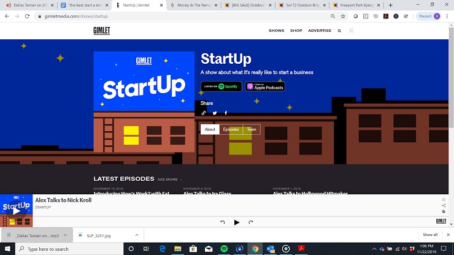Image resolution: width=454 pixels, height=255 pixels.
Task: Switch to the Episodes tab
Action: tap(231, 129)
